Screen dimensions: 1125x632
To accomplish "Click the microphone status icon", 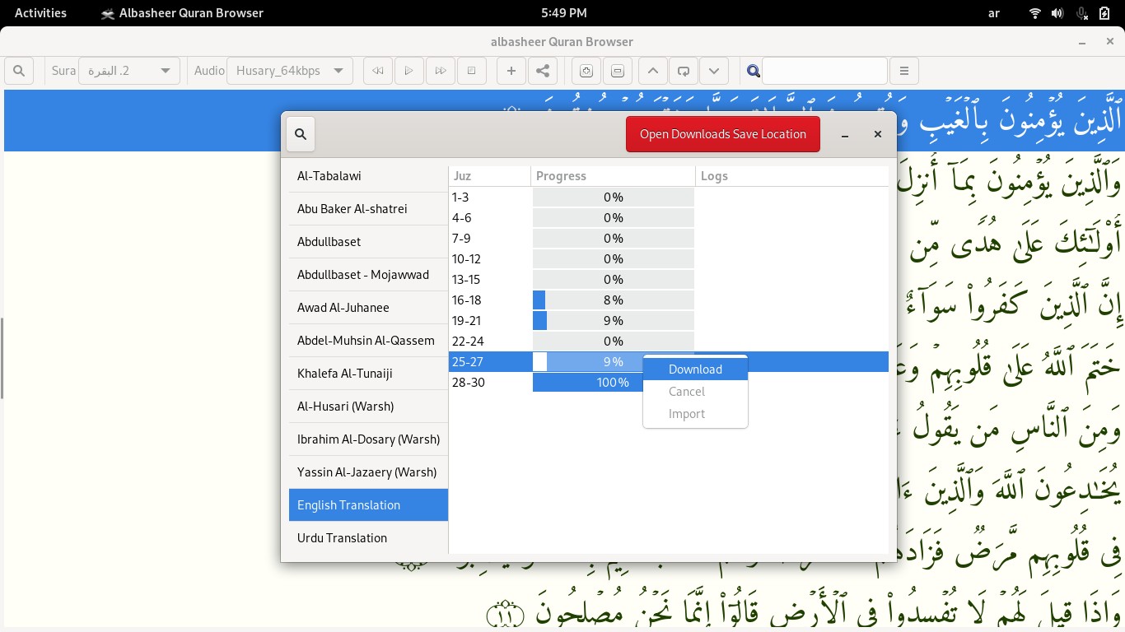I will pyautogui.click(x=1081, y=13).
